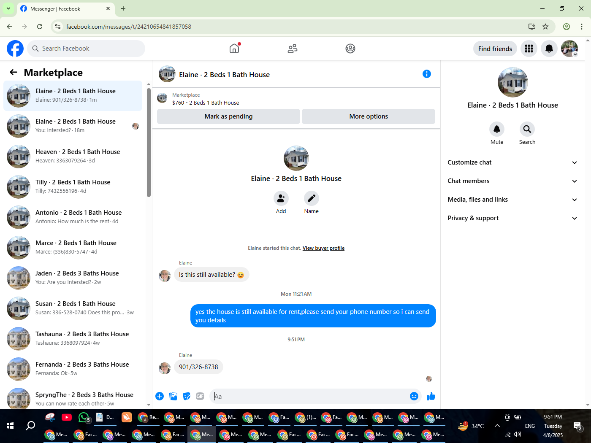Open more actions plus icon
This screenshot has width=591, height=443.
[160, 396]
